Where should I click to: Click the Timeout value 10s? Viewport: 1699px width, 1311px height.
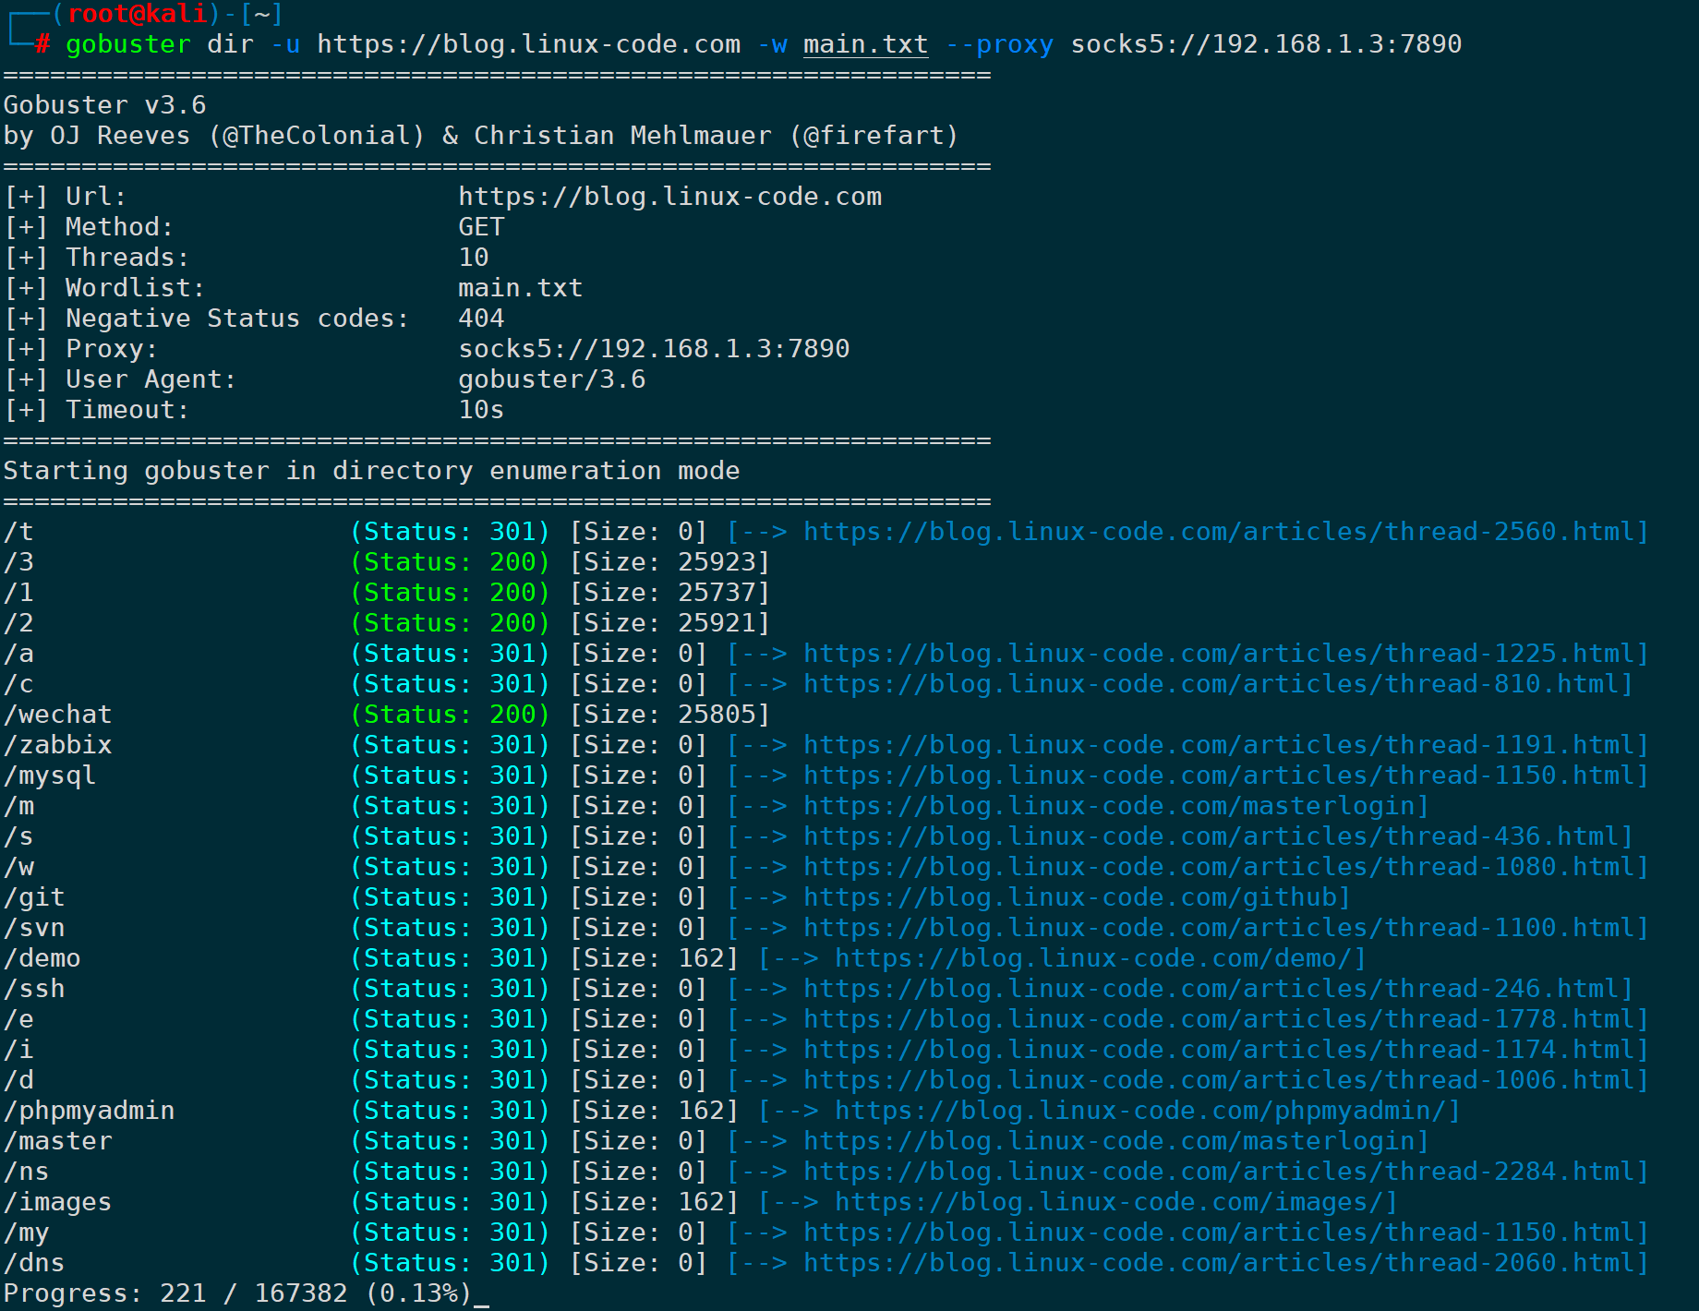pos(481,410)
